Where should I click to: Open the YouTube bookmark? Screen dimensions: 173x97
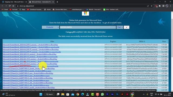point(14,10)
